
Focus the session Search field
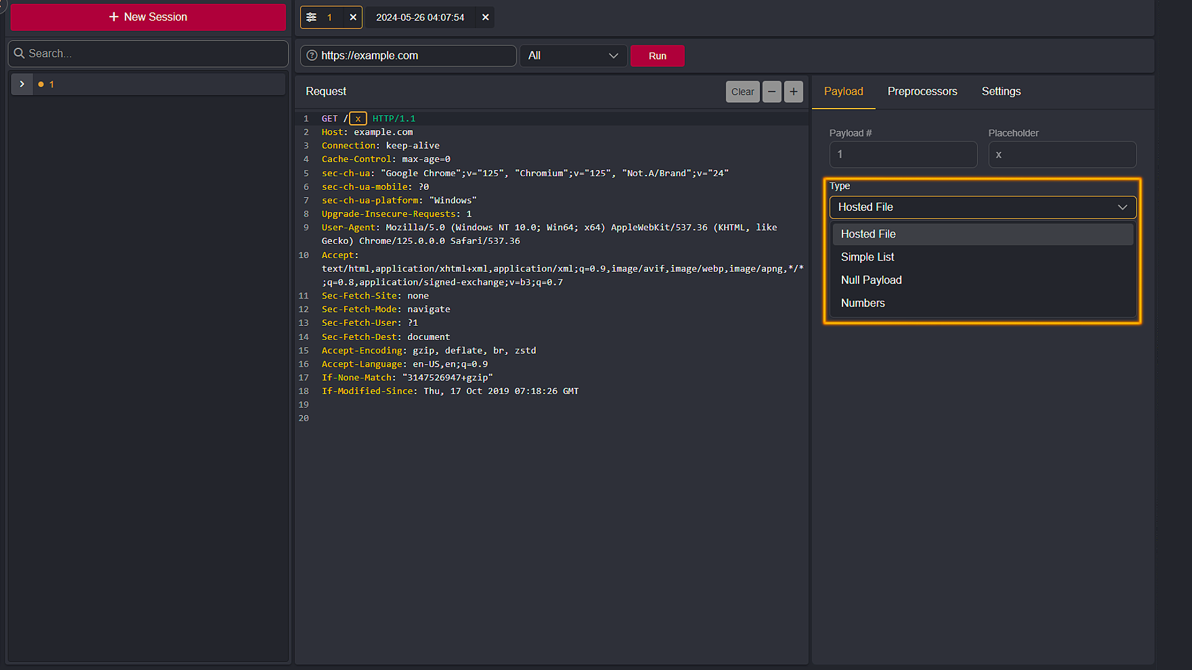coord(148,53)
